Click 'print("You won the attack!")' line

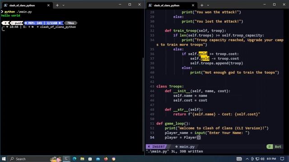(211, 12)
